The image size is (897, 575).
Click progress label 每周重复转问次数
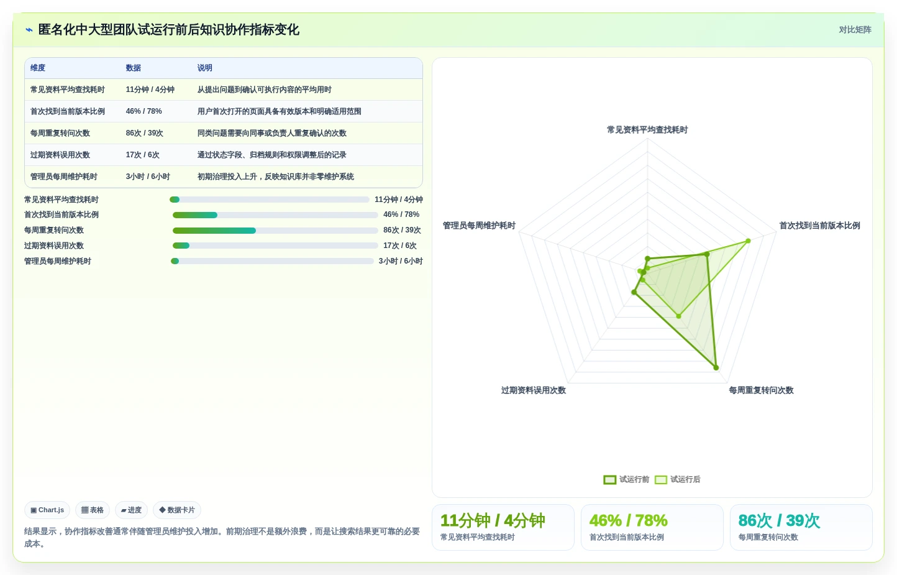point(54,231)
